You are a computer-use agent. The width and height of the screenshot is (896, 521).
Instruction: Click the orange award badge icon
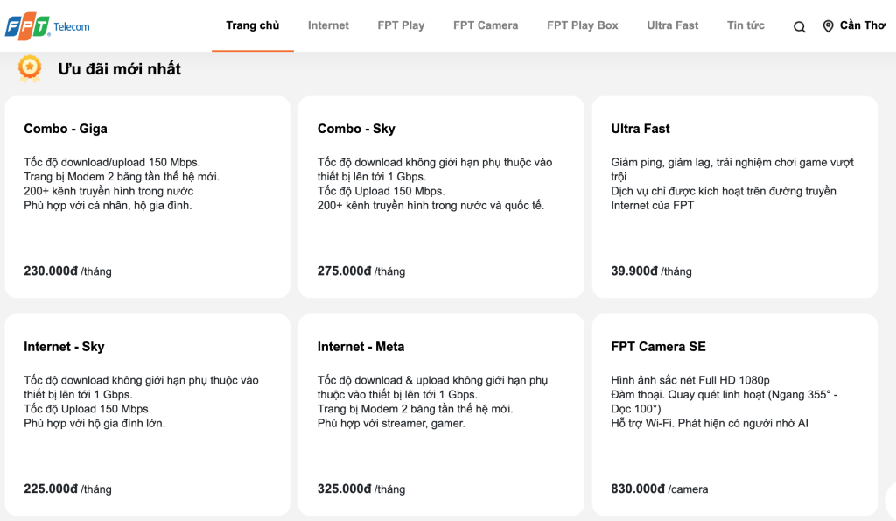[x=30, y=68]
